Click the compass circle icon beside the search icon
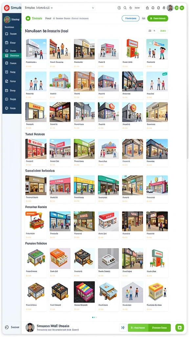This screenshot has width=189, height=337. 119,8
